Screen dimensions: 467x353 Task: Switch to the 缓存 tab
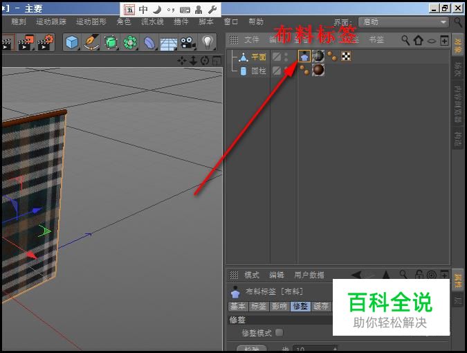321,306
